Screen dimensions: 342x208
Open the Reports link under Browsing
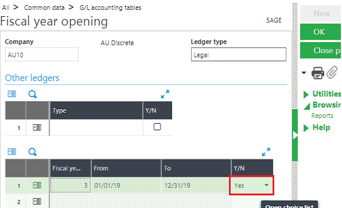[322, 115]
